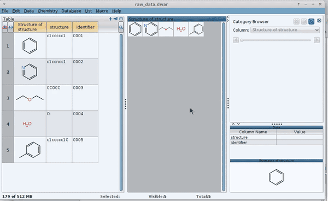Open the Column dropdown showing Structure of structure

[x=285, y=30]
